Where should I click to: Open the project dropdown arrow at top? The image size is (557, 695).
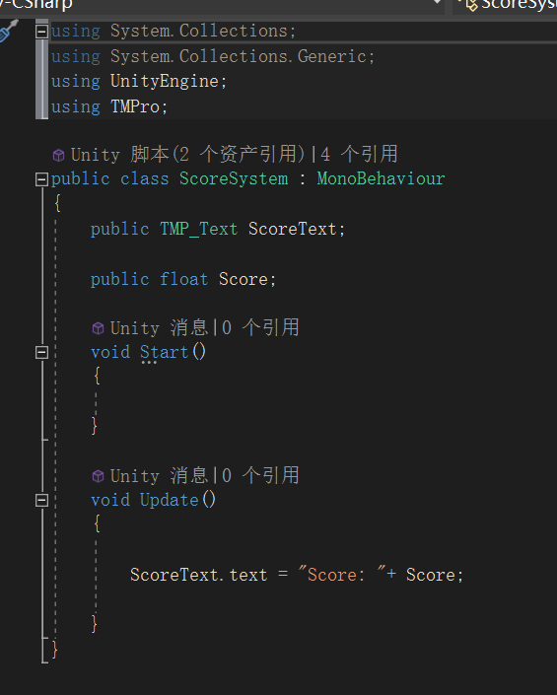pyautogui.click(x=438, y=2)
